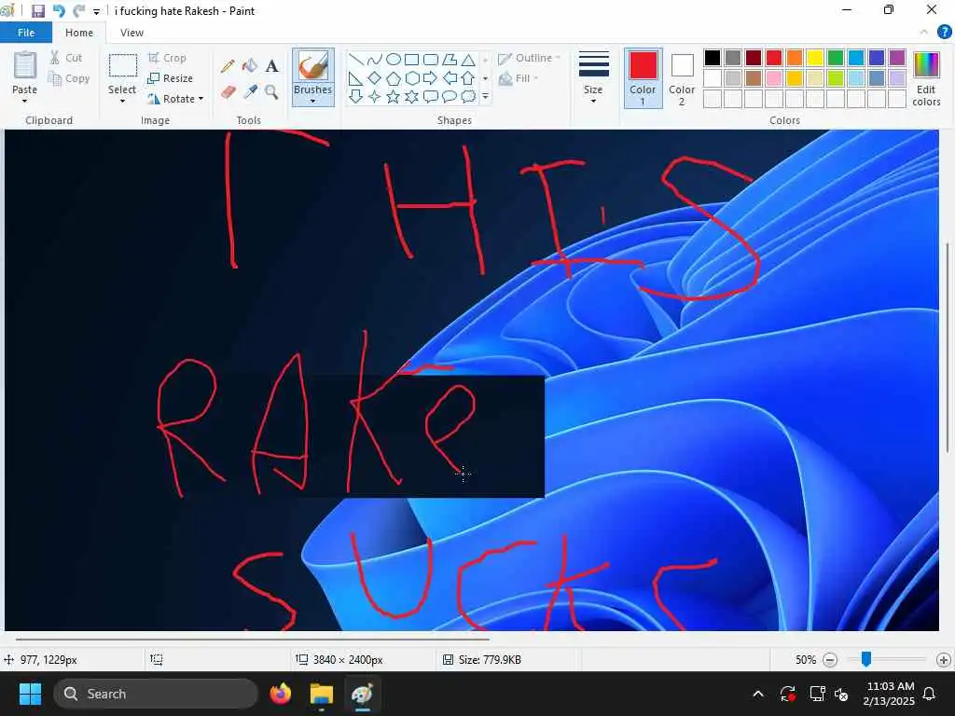
Task: Choose the Line shape
Action: click(356, 59)
